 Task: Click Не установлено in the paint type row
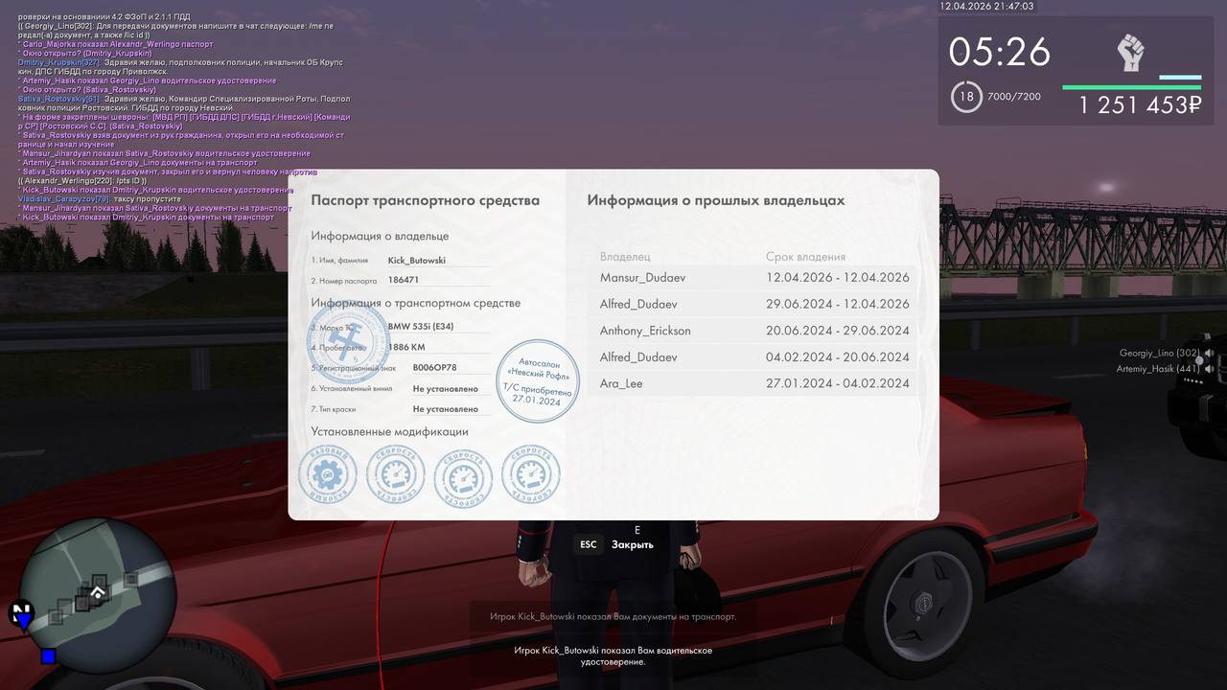point(445,409)
